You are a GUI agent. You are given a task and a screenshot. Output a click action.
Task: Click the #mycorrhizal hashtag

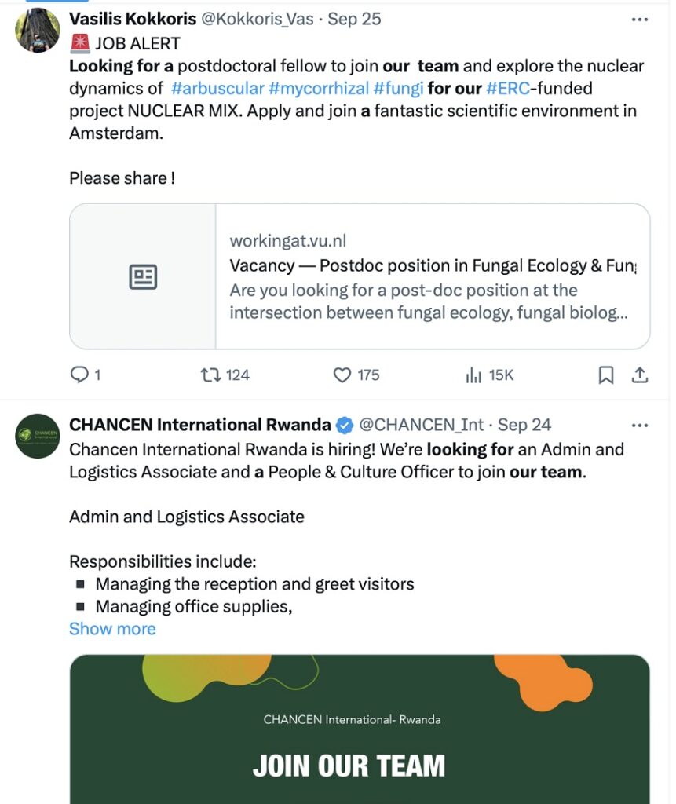tap(318, 88)
